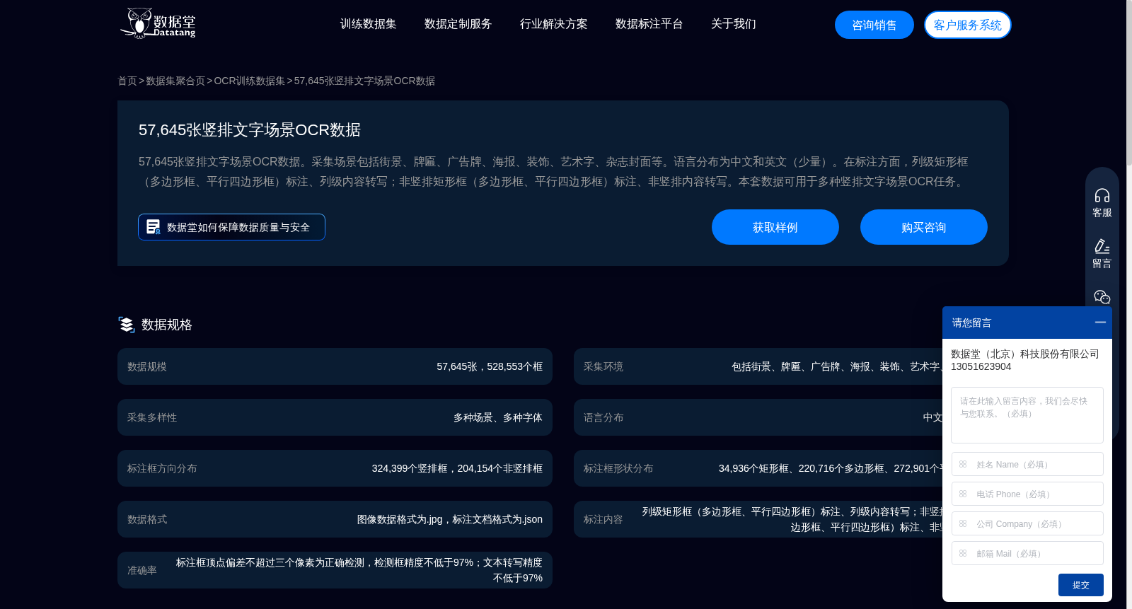Open the 数据定制服务 menu
Screen dimensions: 1132x609
[x=458, y=24]
